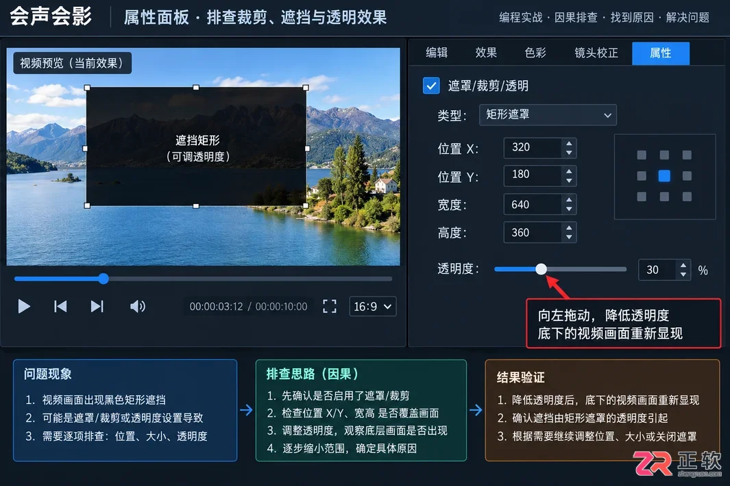
Task: Click the mask's bottom-left resize handle
Action: click(x=87, y=205)
